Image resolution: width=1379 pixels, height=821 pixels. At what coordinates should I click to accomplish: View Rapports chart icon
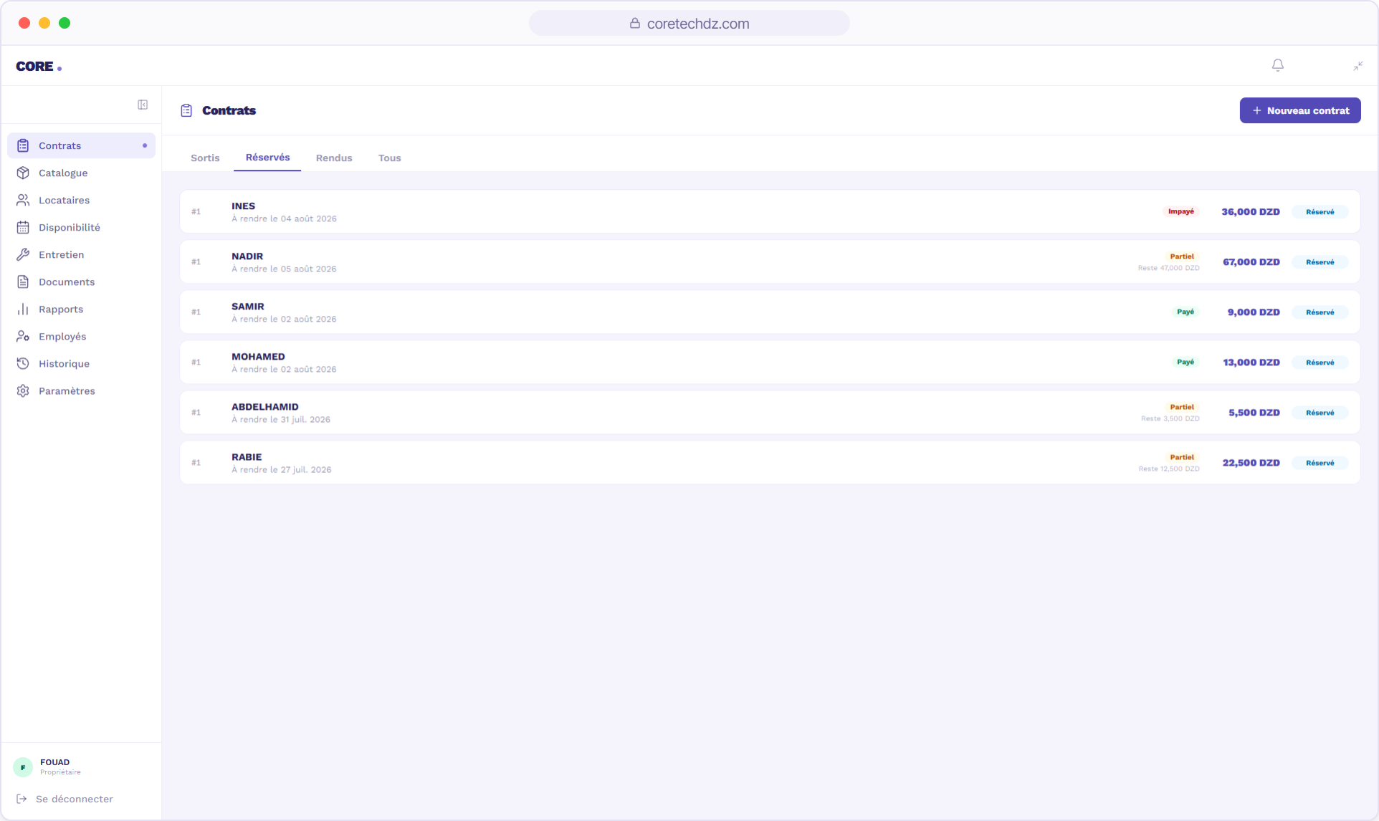23,309
